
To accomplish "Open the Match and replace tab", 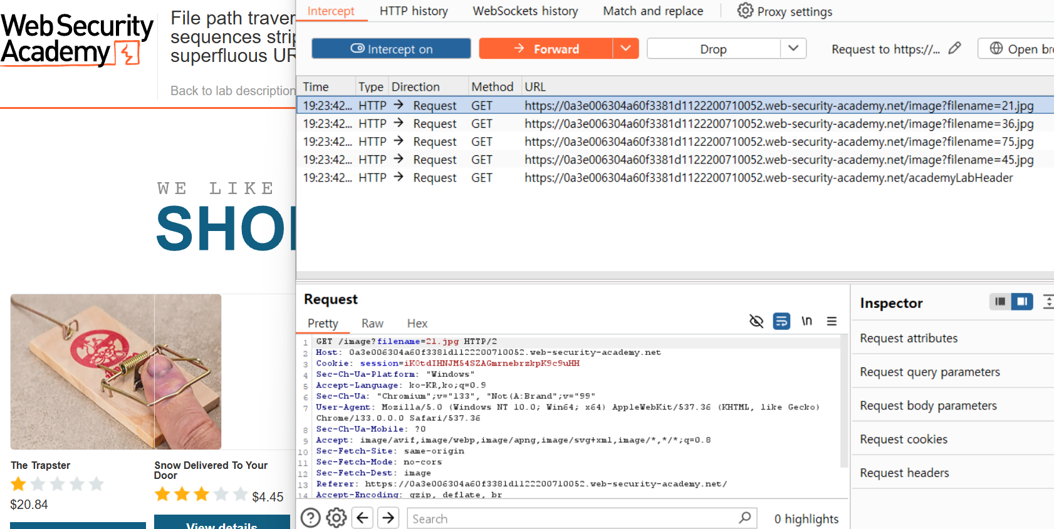I will (x=653, y=11).
